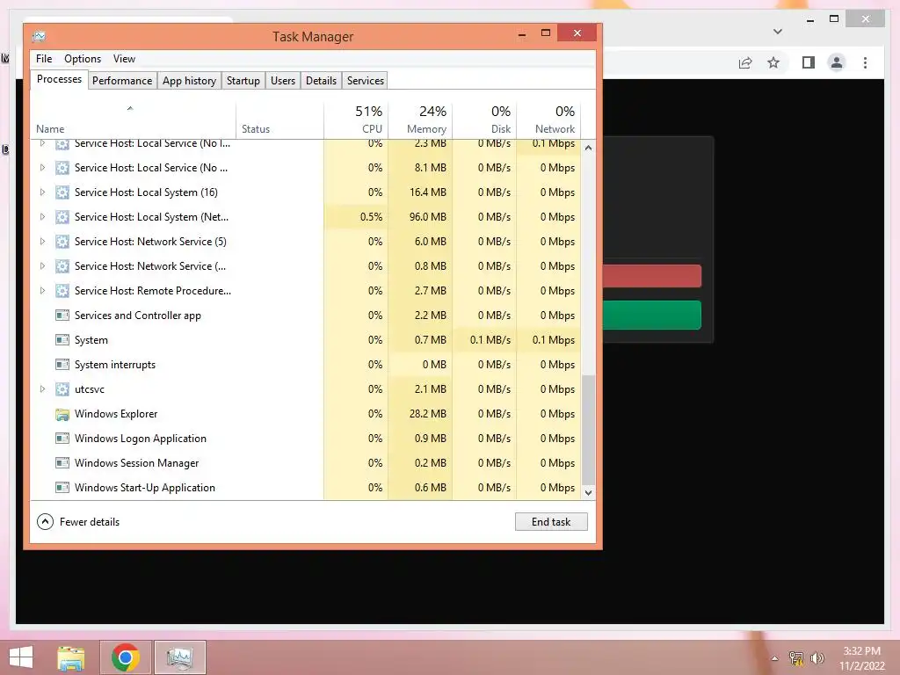Click the scrollbar down arrow in process list
Screen dimensions: 900x675
[x=588, y=492]
